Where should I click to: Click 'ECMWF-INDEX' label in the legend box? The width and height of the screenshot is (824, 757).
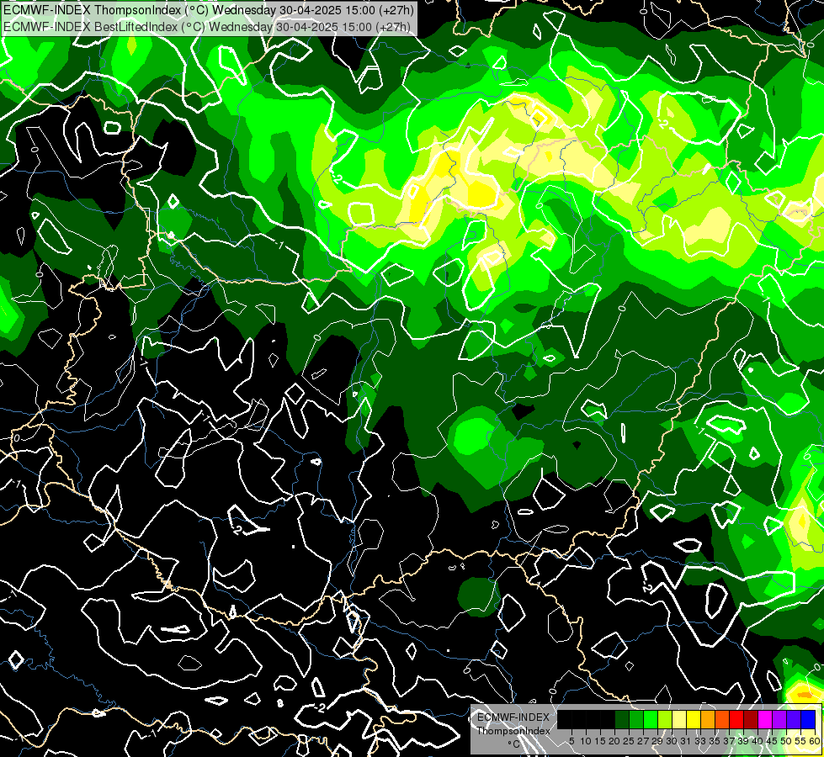(513, 717)
